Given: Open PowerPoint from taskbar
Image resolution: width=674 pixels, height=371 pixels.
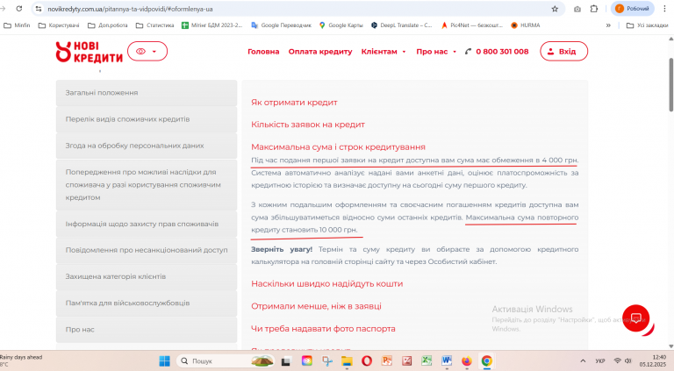Looking at the screenshot, I should 387,361.
